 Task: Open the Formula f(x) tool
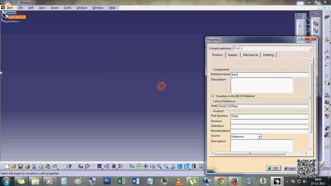coord(81,167)
